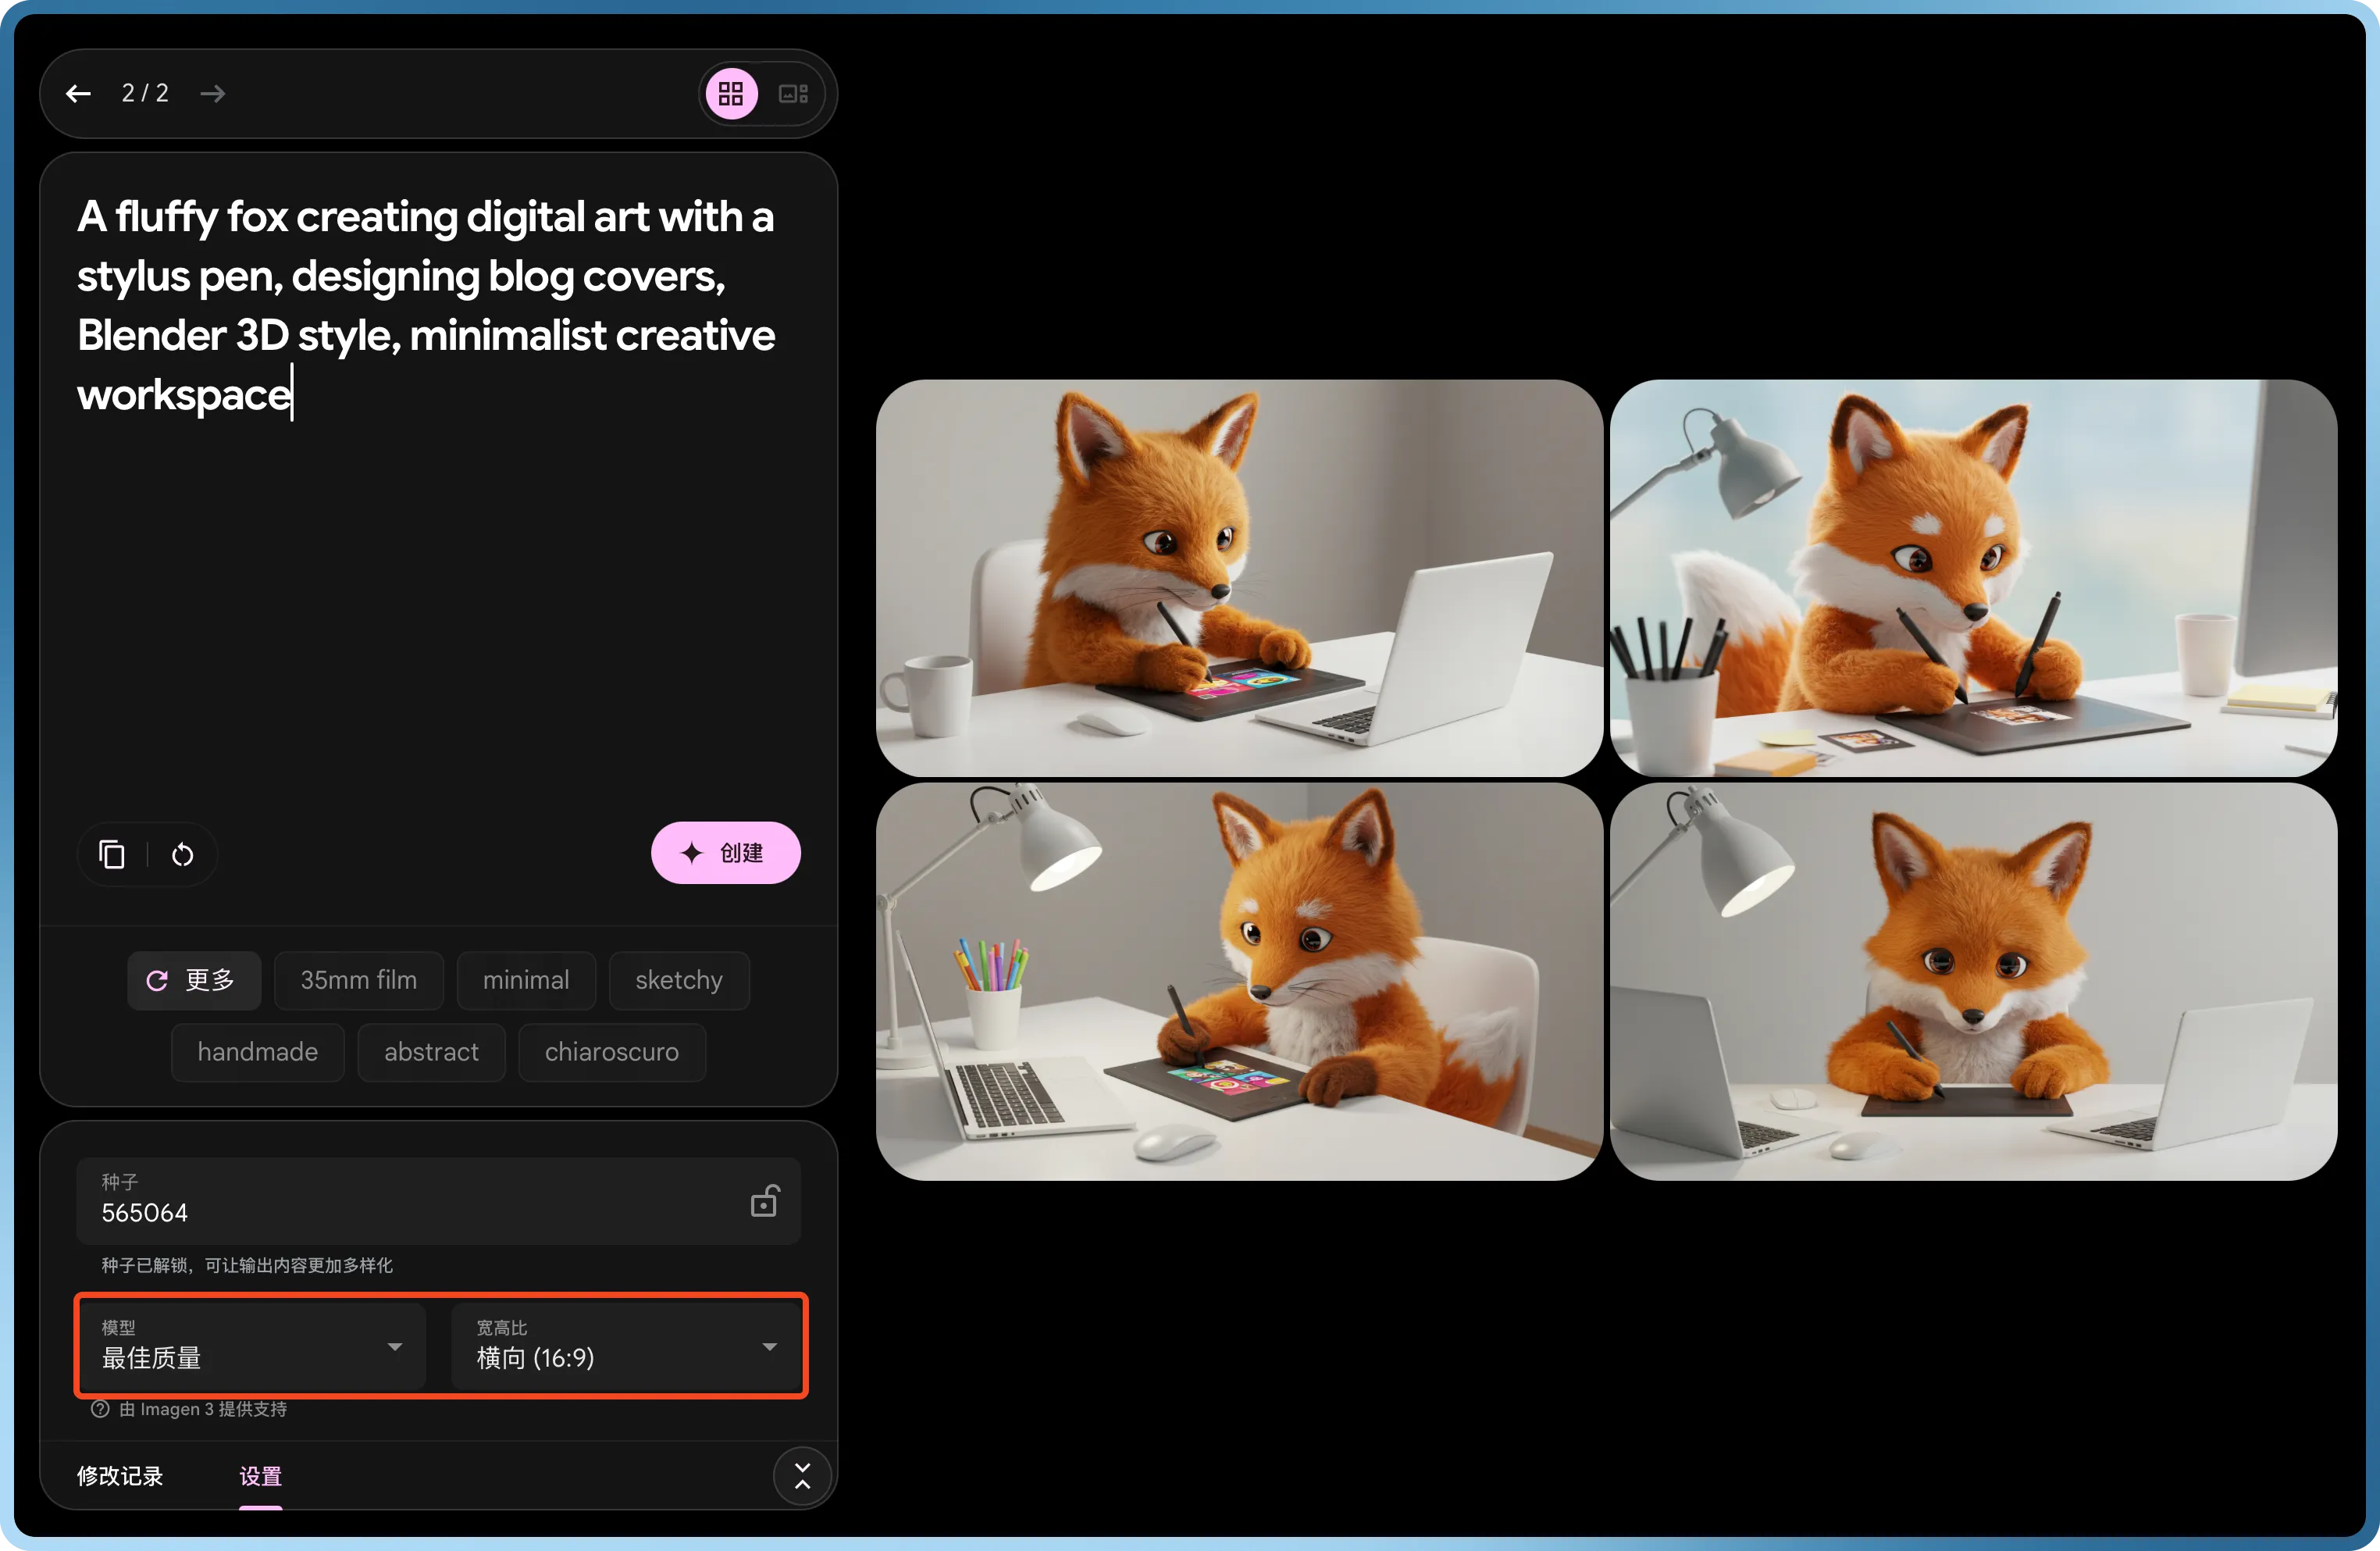Select the 设置 settings tab
2380x1551 pixels.
[260, 1476]
